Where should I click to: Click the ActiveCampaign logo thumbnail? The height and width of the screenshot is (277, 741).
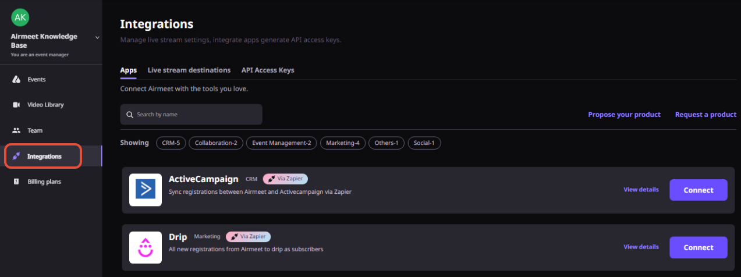coord(146,190)
